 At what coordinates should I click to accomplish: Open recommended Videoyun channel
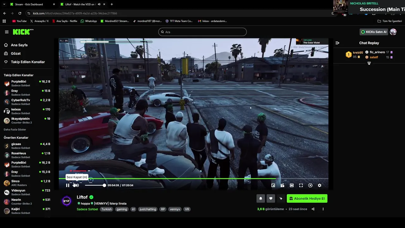[27, 192]
